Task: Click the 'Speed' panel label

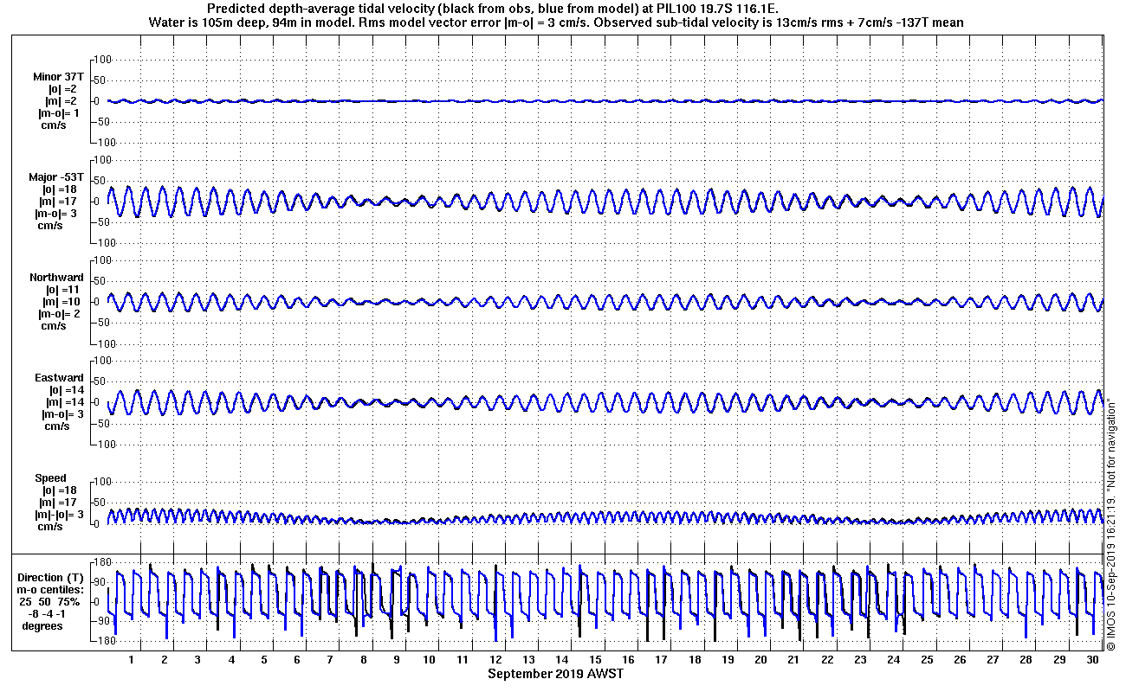Action: tap(50, 478)
